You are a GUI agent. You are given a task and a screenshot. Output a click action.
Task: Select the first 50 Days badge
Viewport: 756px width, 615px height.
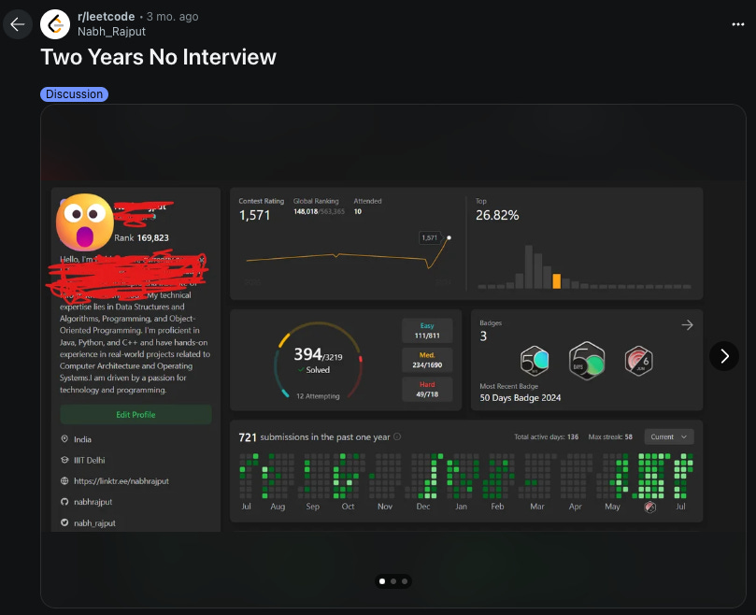[x=535, y=361]
